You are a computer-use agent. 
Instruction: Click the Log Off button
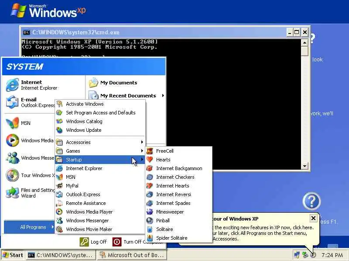(93, 242)
